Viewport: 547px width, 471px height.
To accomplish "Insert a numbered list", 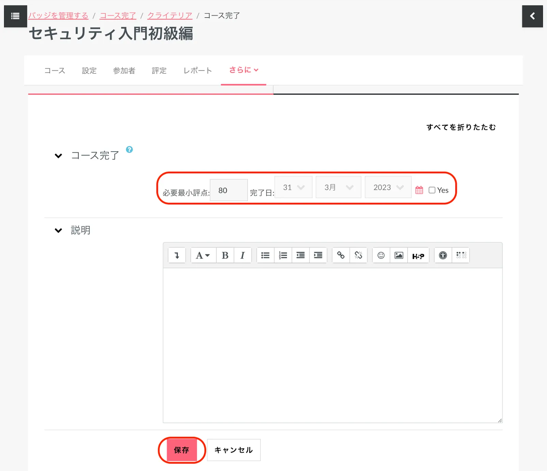I will (x=283, y=255).
